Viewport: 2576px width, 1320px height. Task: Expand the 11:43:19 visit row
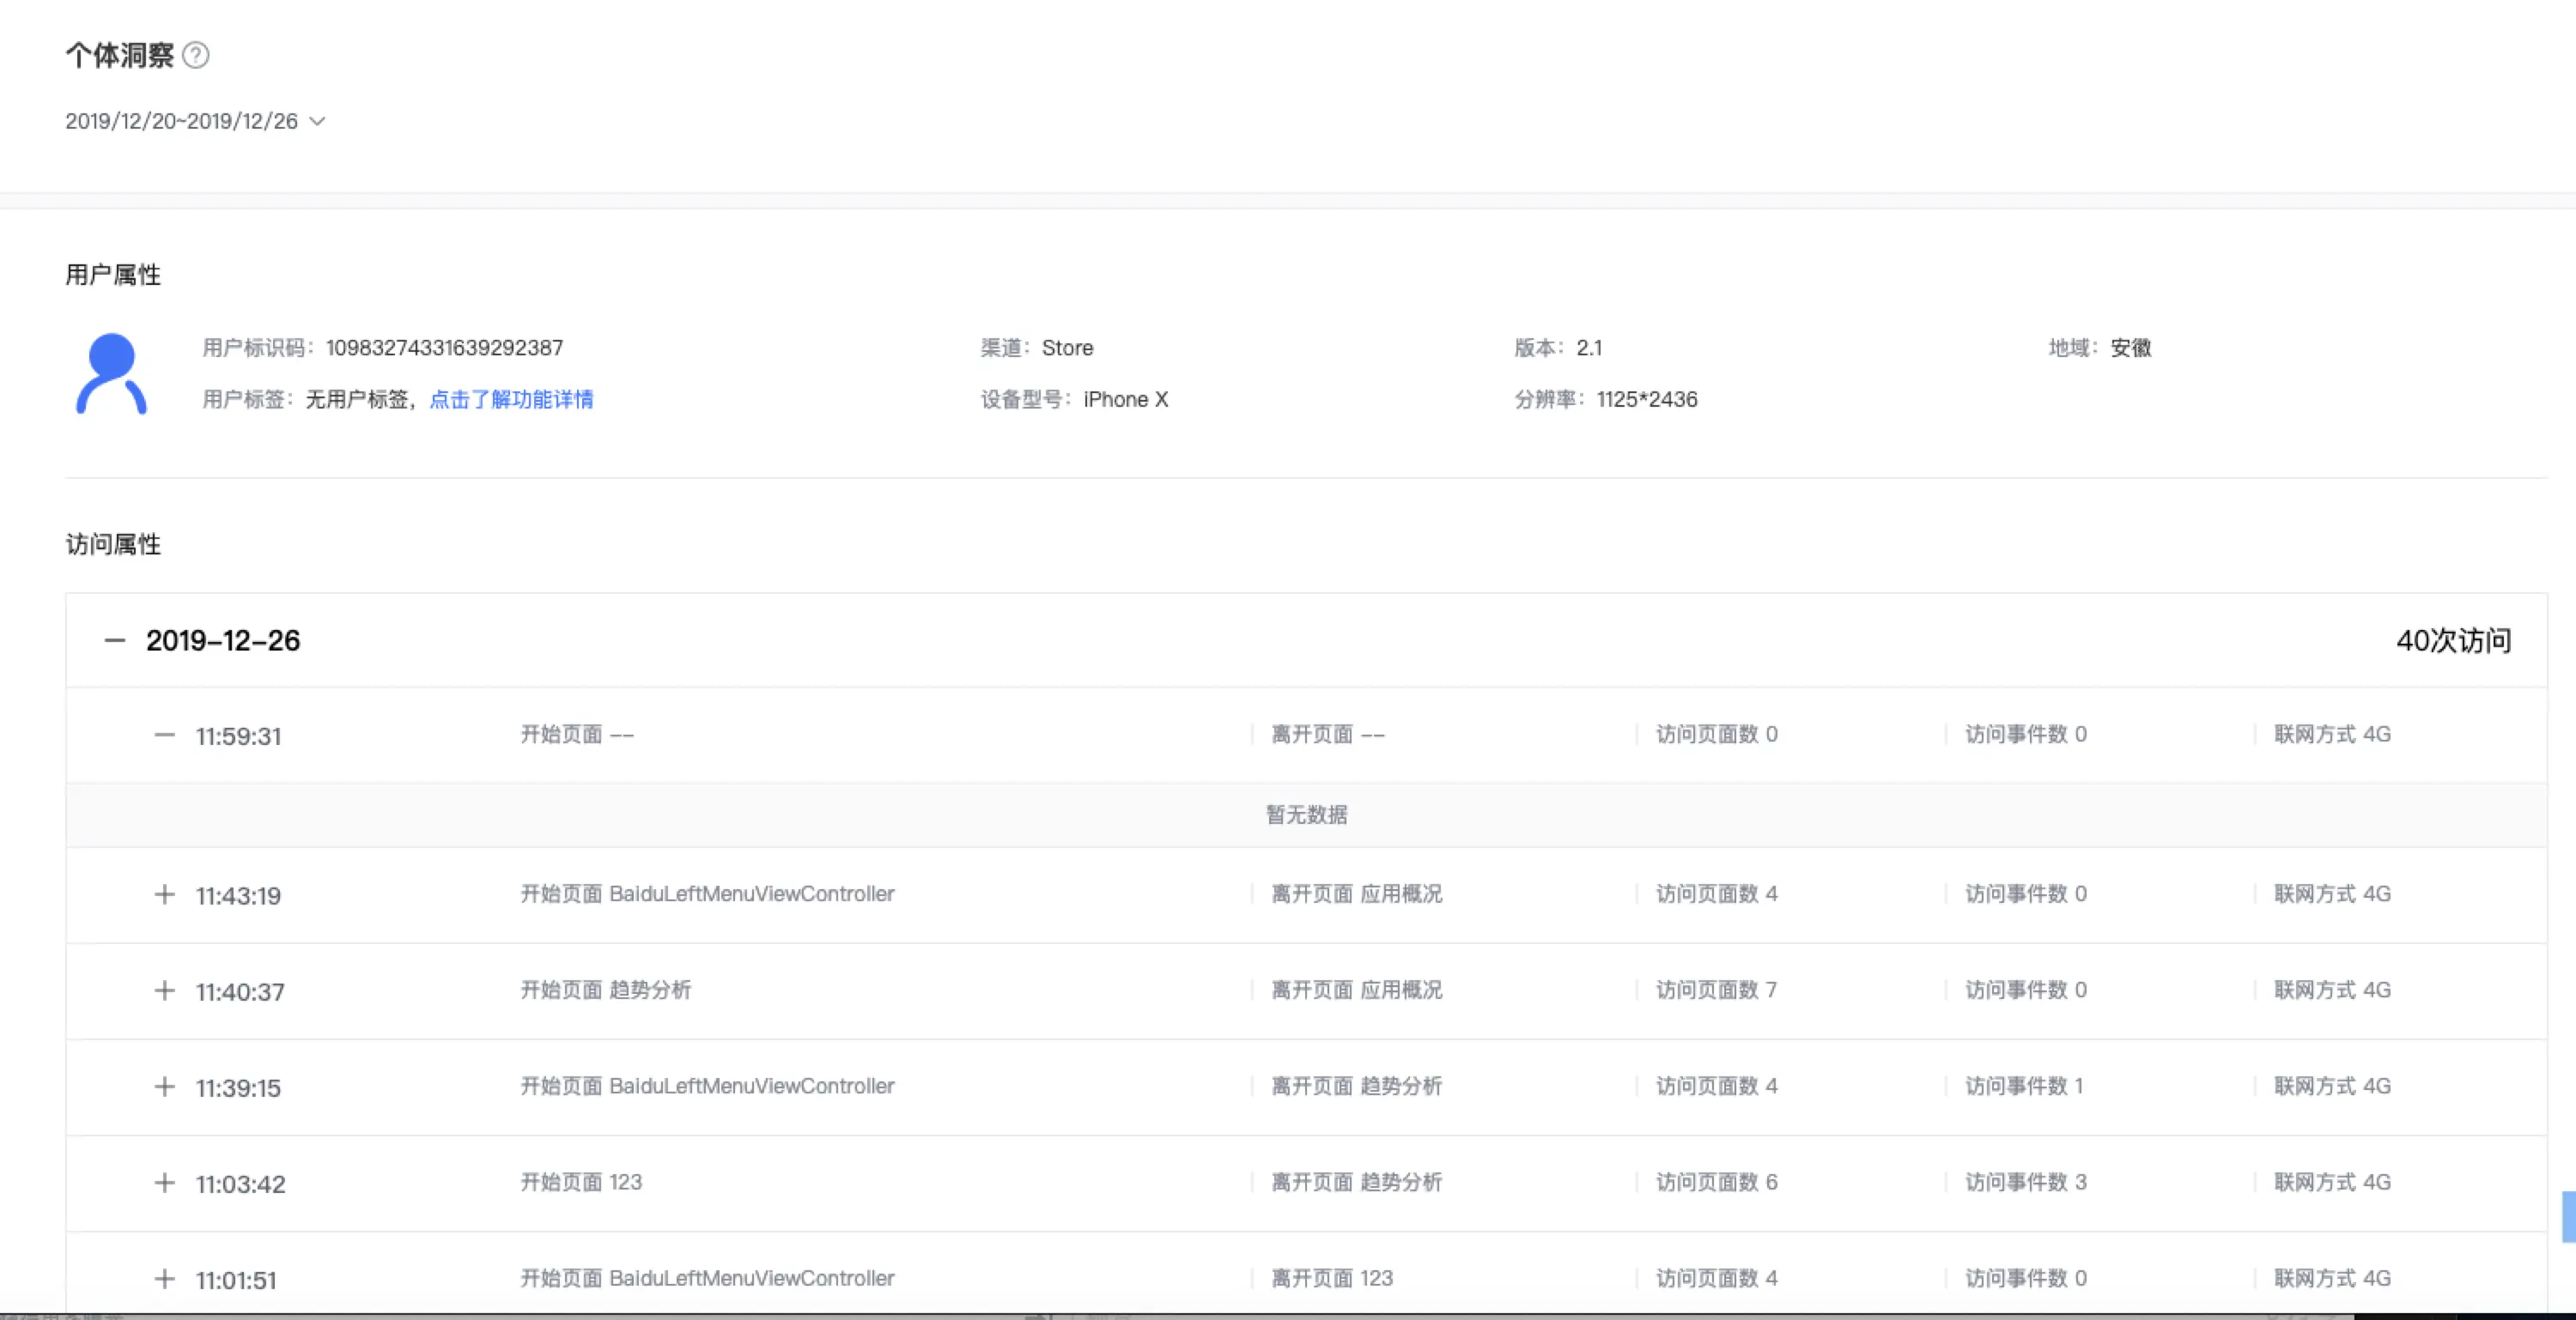164,894
